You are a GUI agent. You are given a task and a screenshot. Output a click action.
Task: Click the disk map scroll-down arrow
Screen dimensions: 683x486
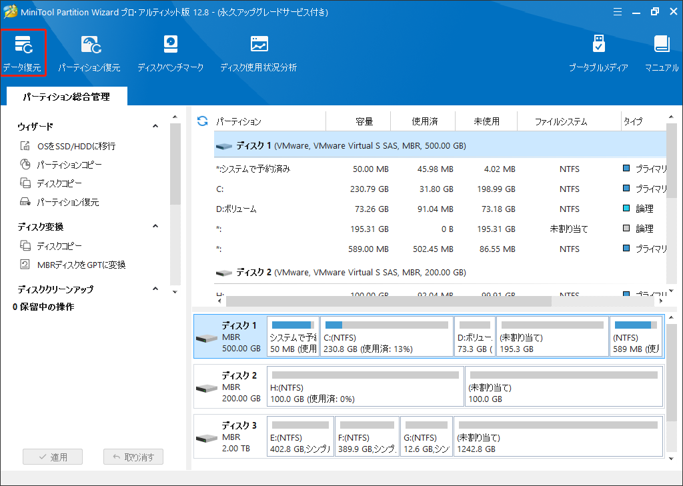pos(671,459)
